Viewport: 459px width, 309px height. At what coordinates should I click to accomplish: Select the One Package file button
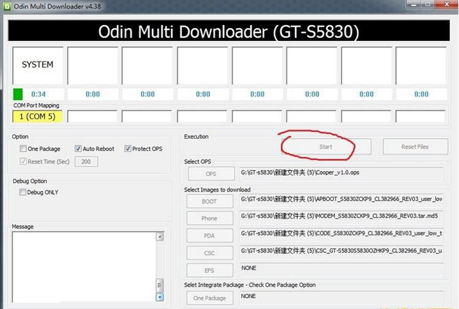pyautogui.click(x=209, y=298)
